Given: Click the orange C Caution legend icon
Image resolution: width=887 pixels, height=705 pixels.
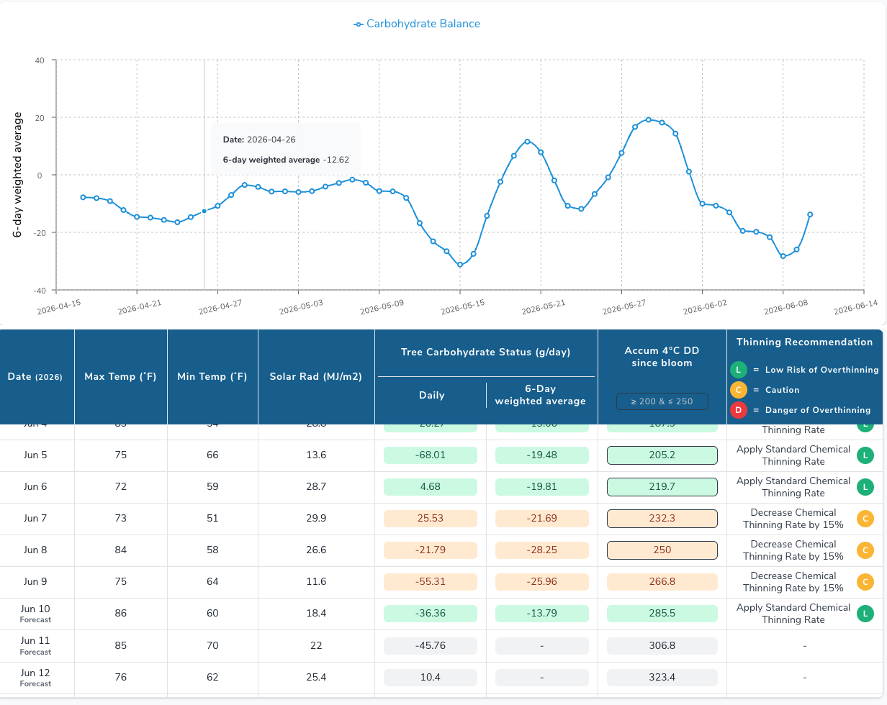Looking at the screenshot, I should [x=738, y=390].
